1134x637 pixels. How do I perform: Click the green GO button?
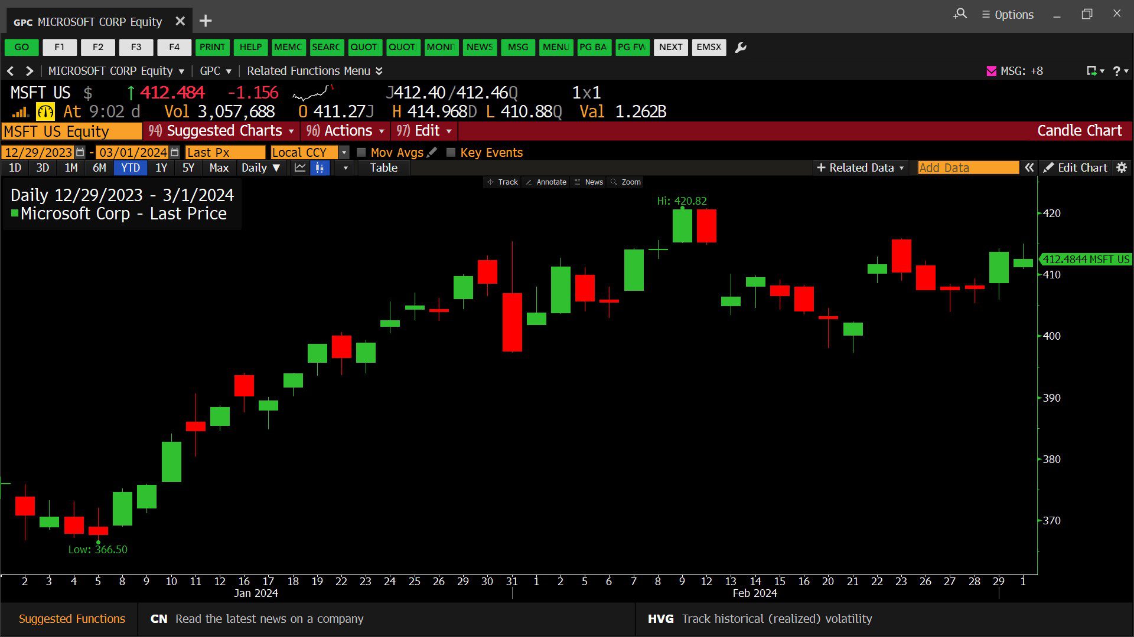click(22, 47)
